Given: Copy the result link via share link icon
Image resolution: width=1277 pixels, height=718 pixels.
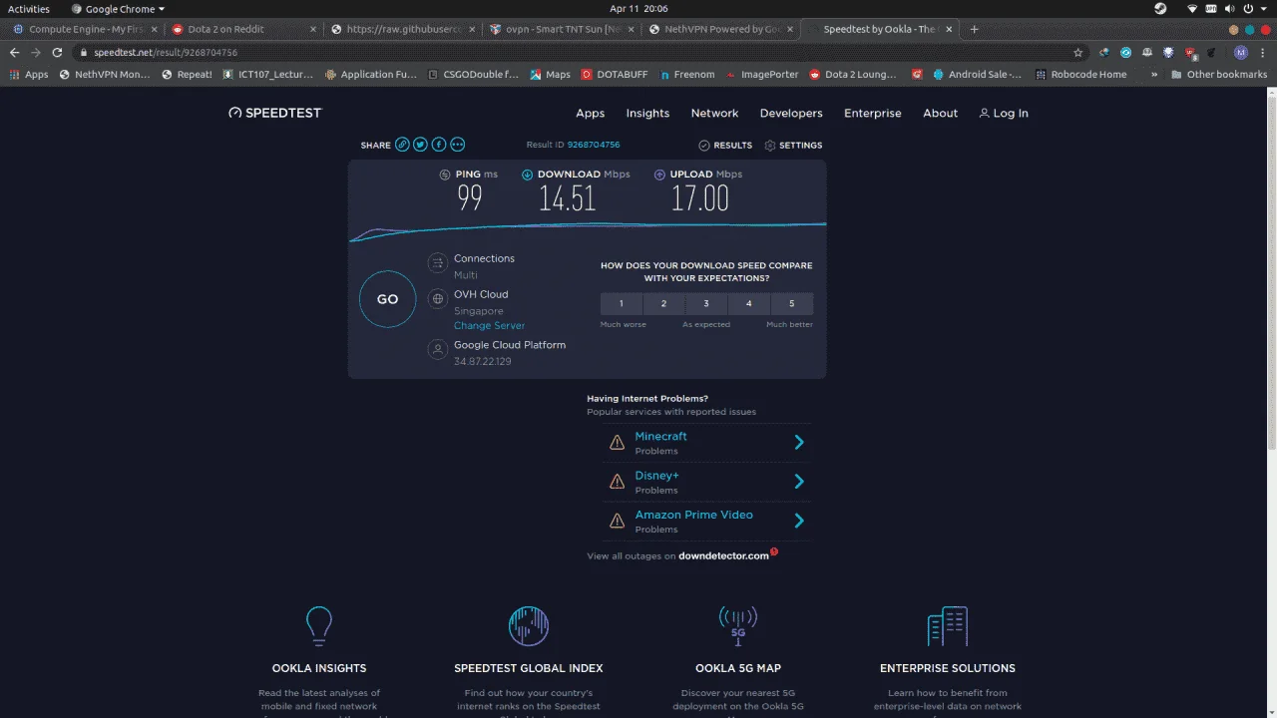Looking at the screenshot, I should pos(402,145).
